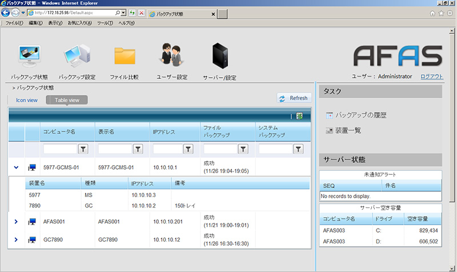Focus the ファイルバックアップ filter input
This screenshot has width=457, height=272.
[221, 149]
